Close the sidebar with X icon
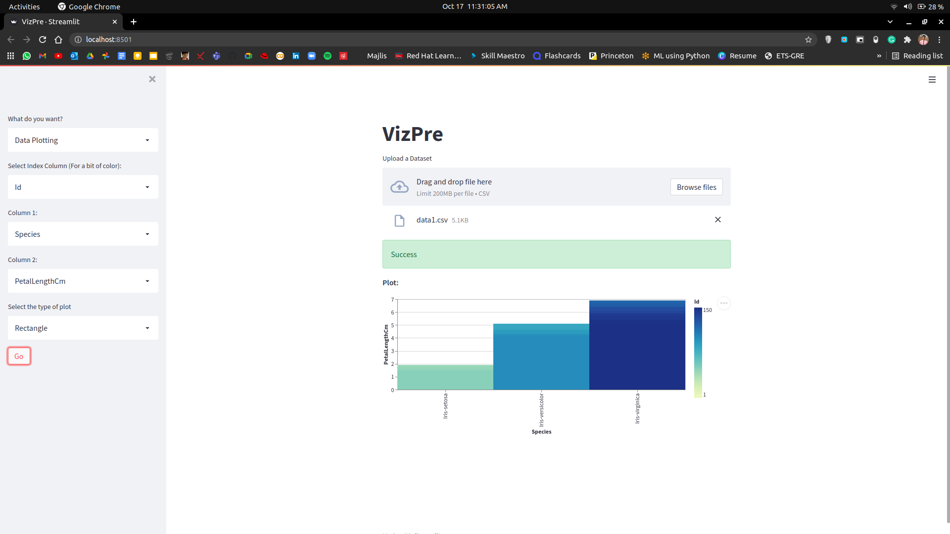 [x=152, y=79]
